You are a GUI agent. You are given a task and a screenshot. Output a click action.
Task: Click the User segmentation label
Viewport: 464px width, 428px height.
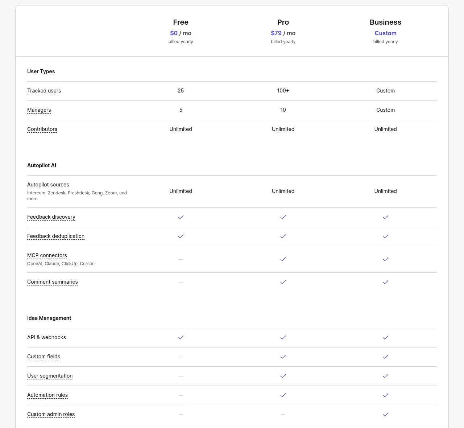click(50, 376)
